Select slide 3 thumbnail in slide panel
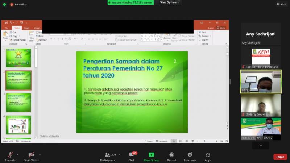The height and width of the screenshot is (163, 290). point(18,102)
